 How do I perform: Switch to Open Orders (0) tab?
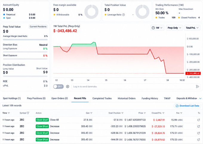[x=59, y=98]
